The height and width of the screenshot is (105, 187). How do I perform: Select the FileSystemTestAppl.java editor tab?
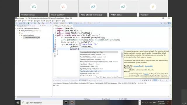tap(63, 26)
